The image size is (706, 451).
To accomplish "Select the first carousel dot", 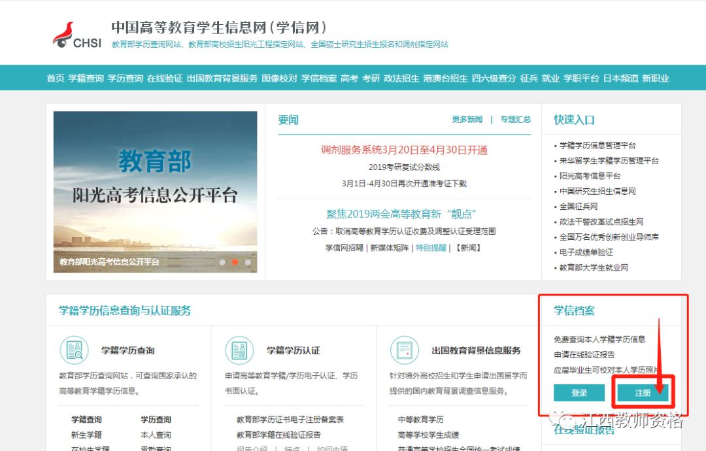I will 222,262.
